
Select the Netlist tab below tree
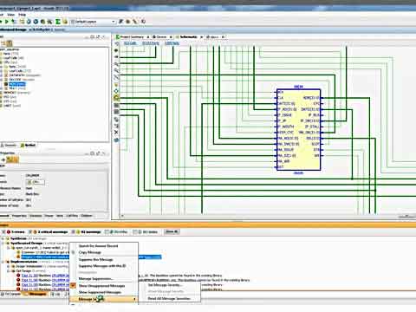pos(28,145)
